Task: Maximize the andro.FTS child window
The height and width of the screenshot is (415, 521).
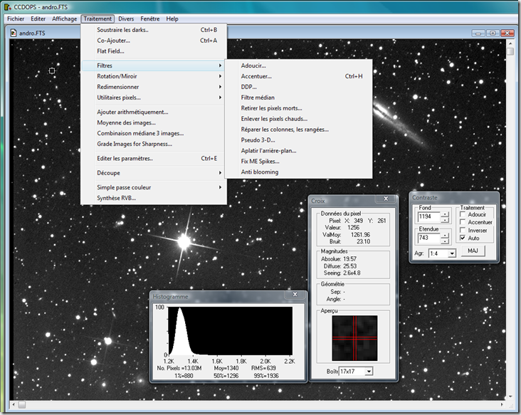Action: (x=493, y=33)
